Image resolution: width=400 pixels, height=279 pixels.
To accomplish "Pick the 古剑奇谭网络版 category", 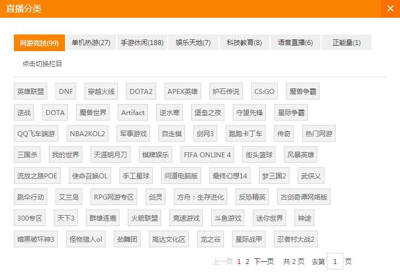I will coord(304,197).
